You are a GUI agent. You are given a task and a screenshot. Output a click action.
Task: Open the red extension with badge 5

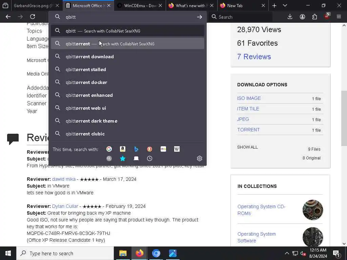click(x=327, y=16)
